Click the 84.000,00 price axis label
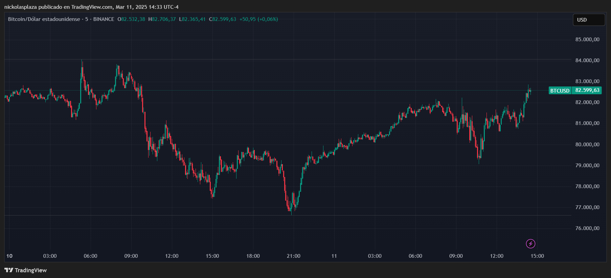Viewport: 611px width, 278px height. point(587,60)
